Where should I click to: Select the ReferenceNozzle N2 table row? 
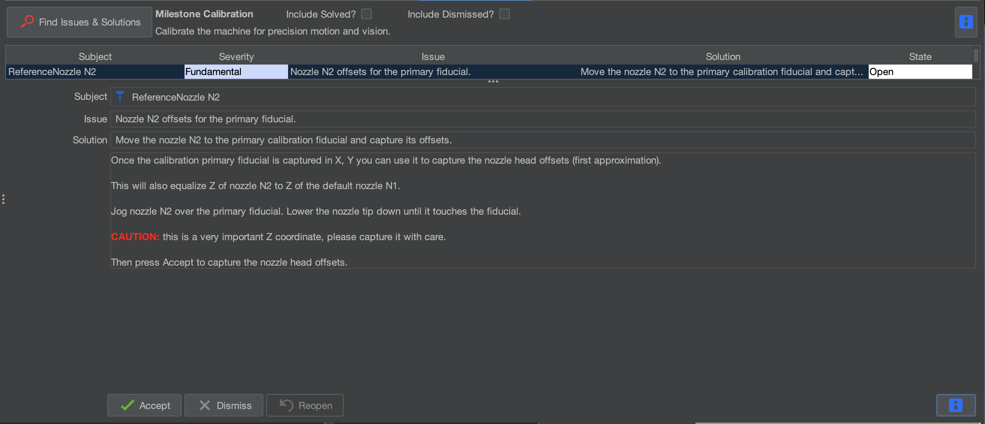pos(489,72)
